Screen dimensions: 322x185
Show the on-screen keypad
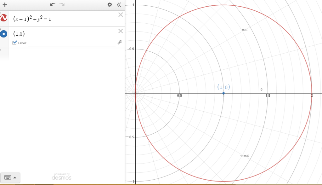[x=10, y=177]
